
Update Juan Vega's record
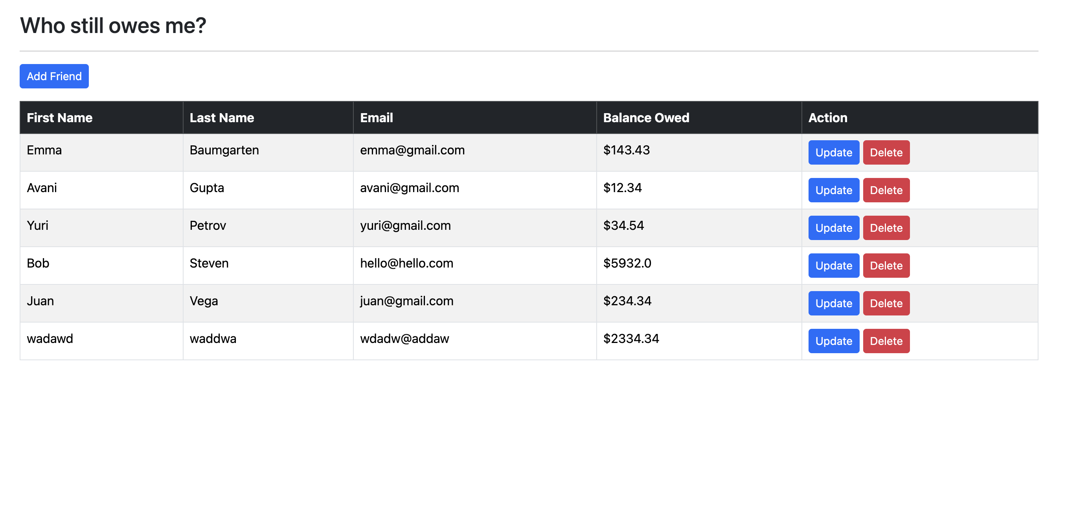(834, 303)
